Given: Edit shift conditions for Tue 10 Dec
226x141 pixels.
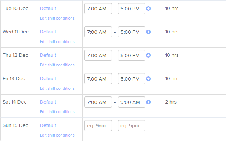Looking at the screenshot, I should coord(57,18).
